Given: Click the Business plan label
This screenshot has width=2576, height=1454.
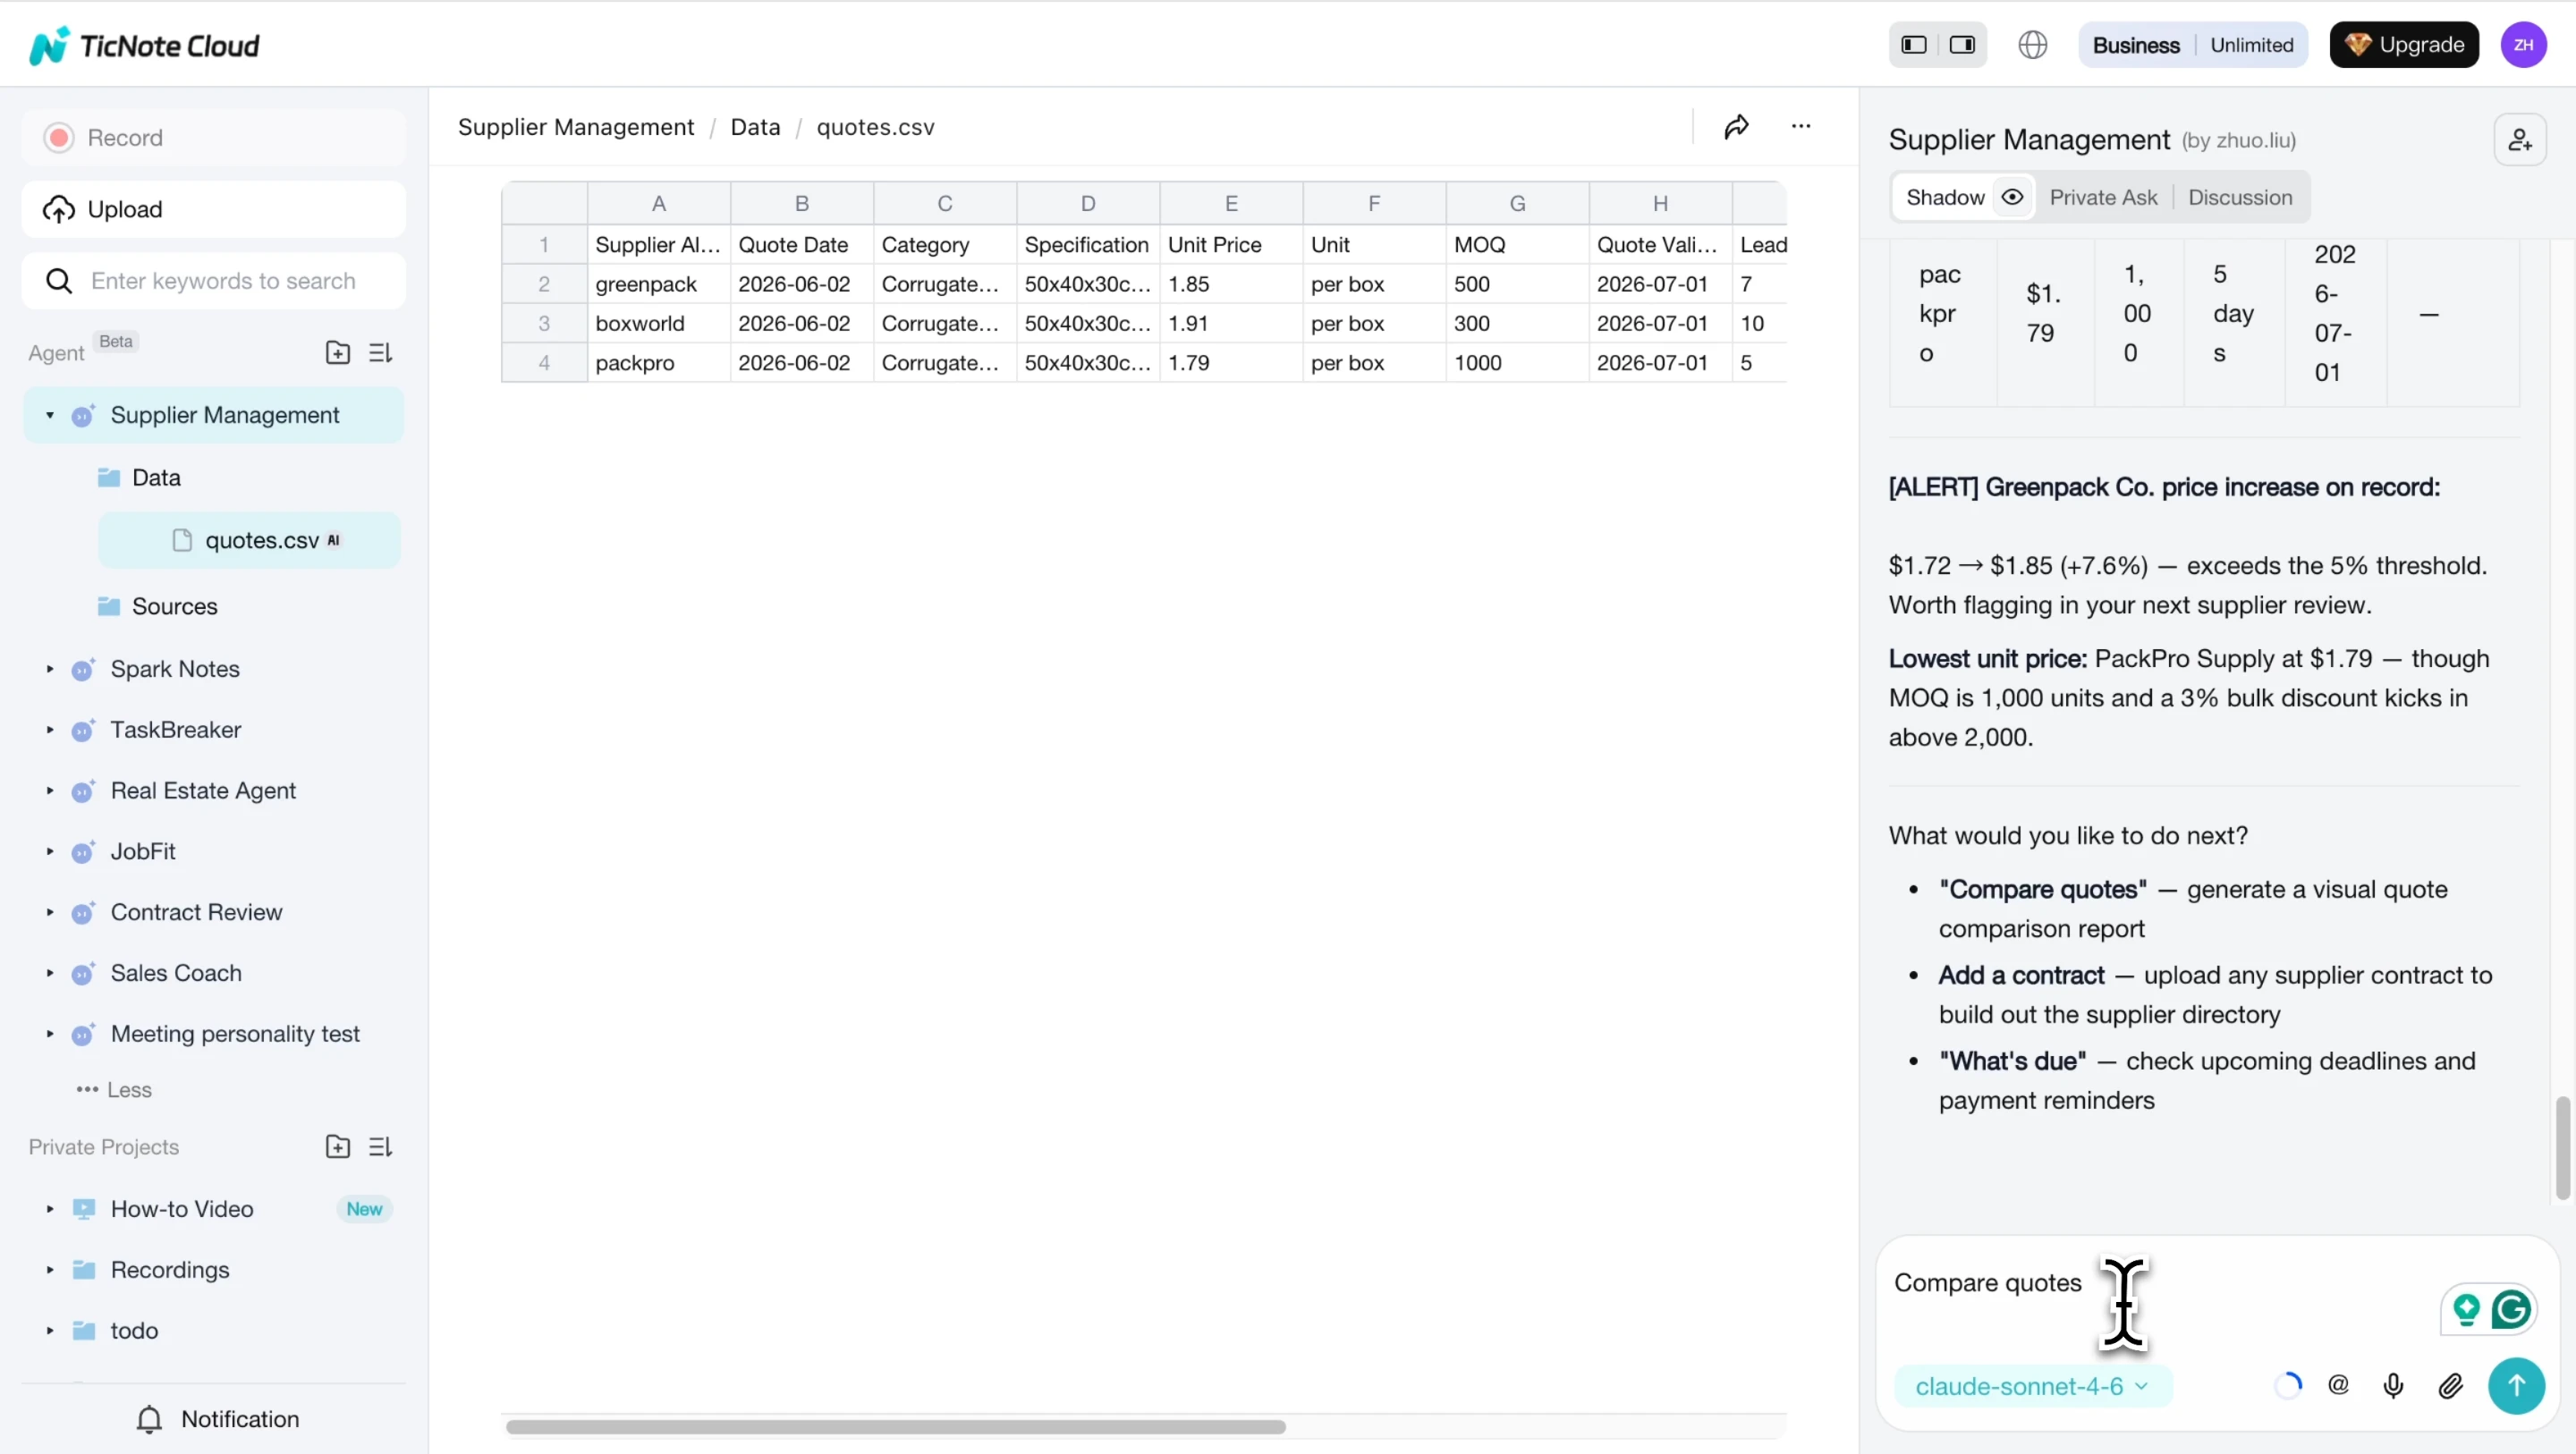Looking at the screenshot, I should (2135, 45).
